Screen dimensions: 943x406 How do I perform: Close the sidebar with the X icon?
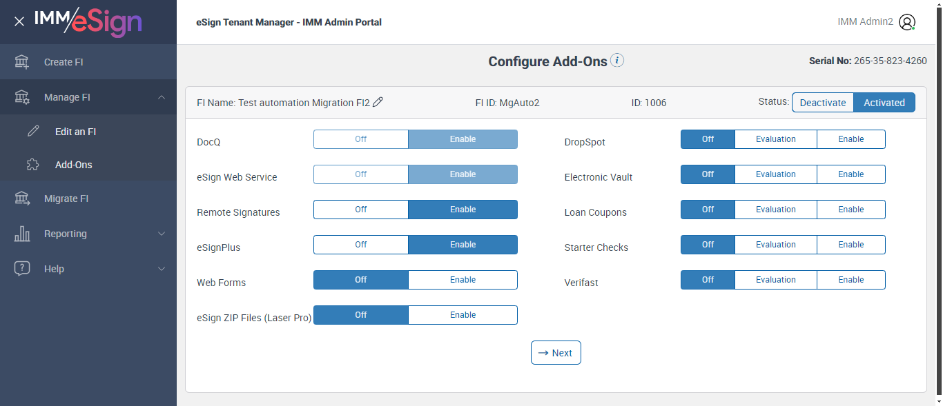coord(19,21)
